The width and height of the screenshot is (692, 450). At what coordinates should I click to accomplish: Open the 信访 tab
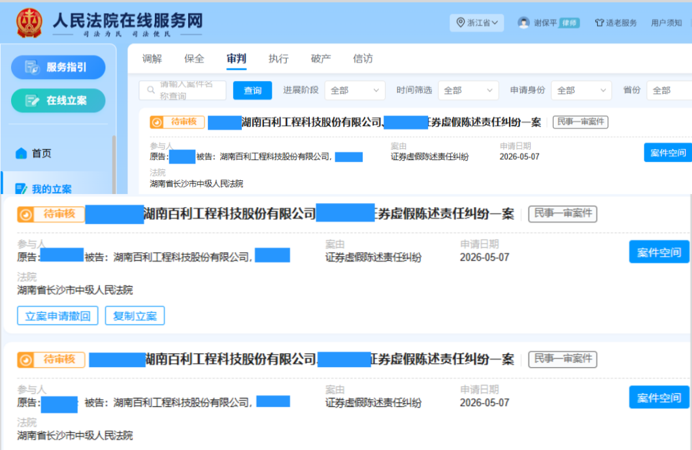pyautogui.click(x=363, y=59)
